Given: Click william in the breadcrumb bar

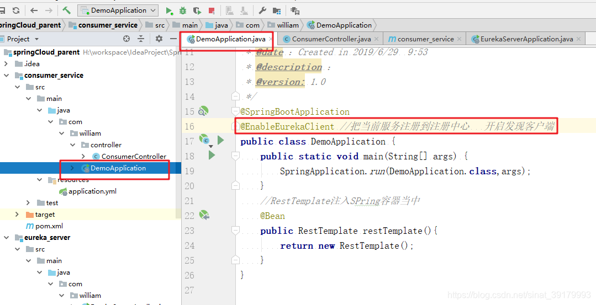Looking at the screenshot, I should (x=288, y=25).
